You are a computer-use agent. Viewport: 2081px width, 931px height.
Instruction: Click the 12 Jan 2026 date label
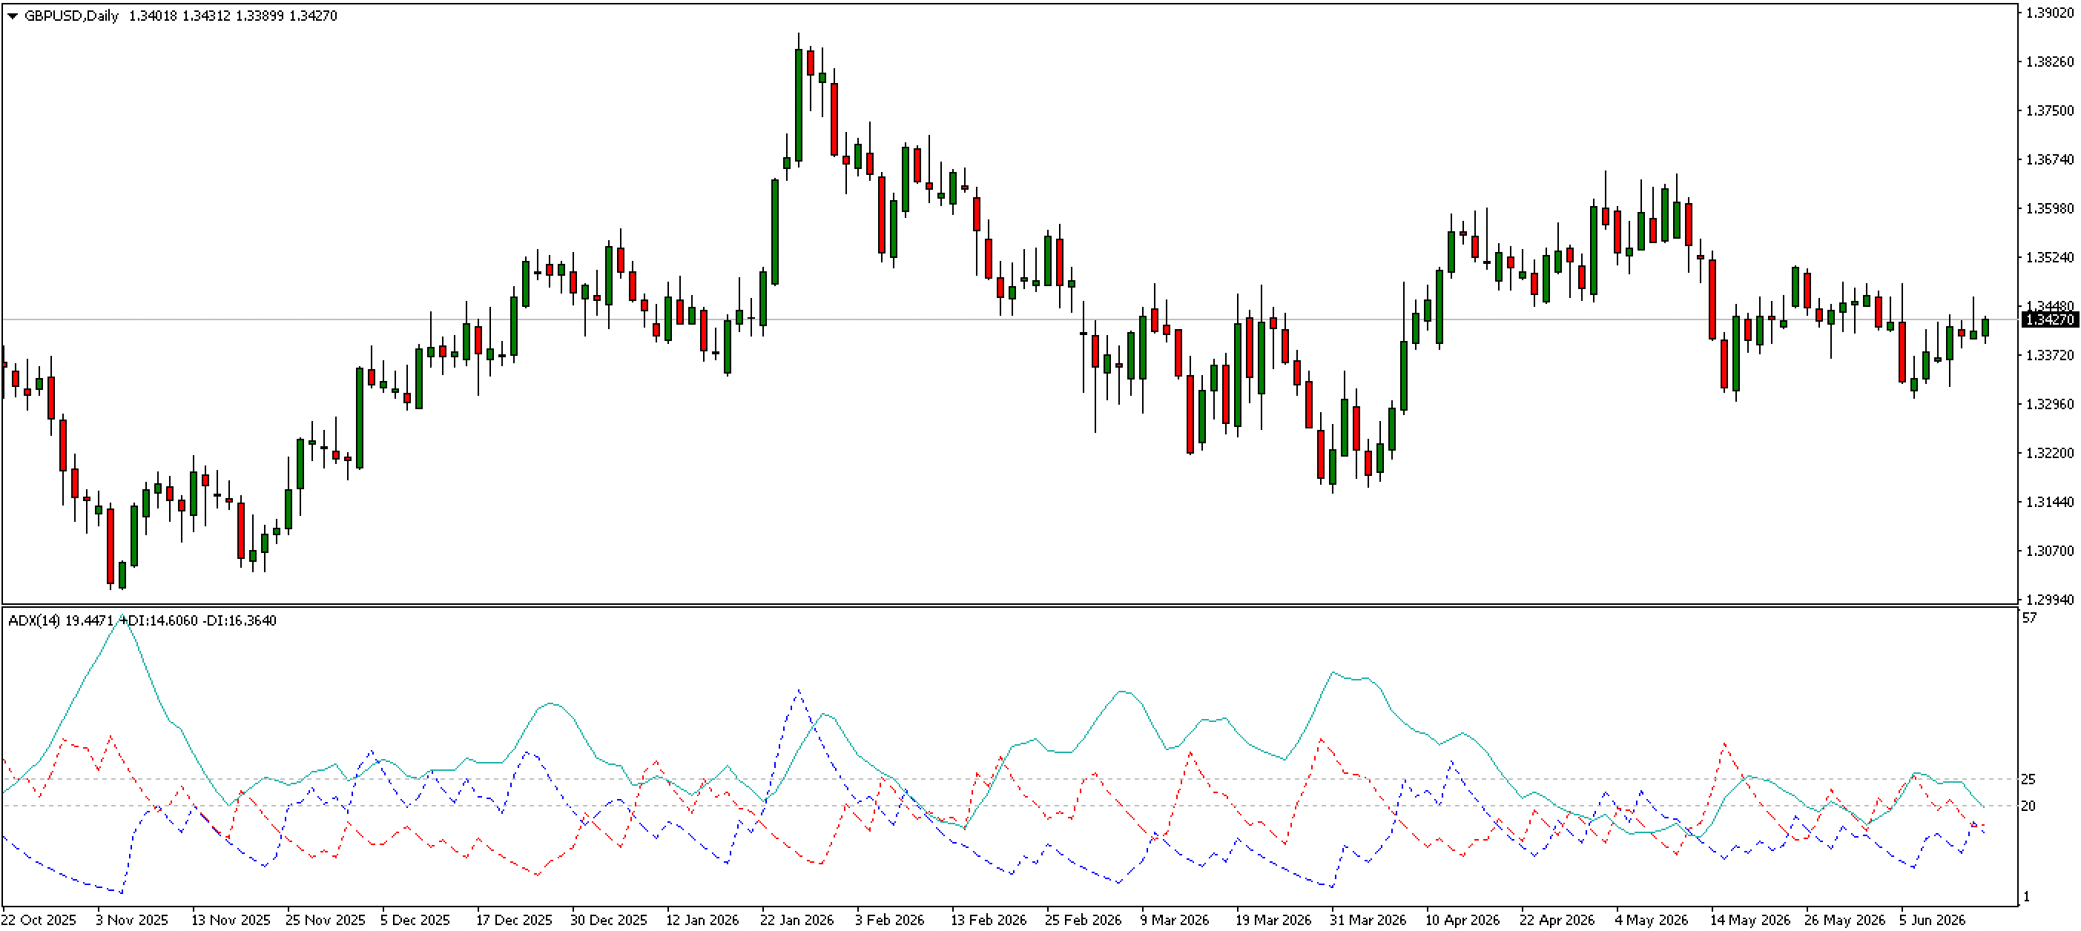click(x=703, y=921)
